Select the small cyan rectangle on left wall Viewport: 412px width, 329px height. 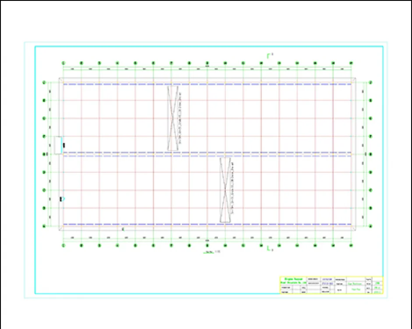coord(58,145)
